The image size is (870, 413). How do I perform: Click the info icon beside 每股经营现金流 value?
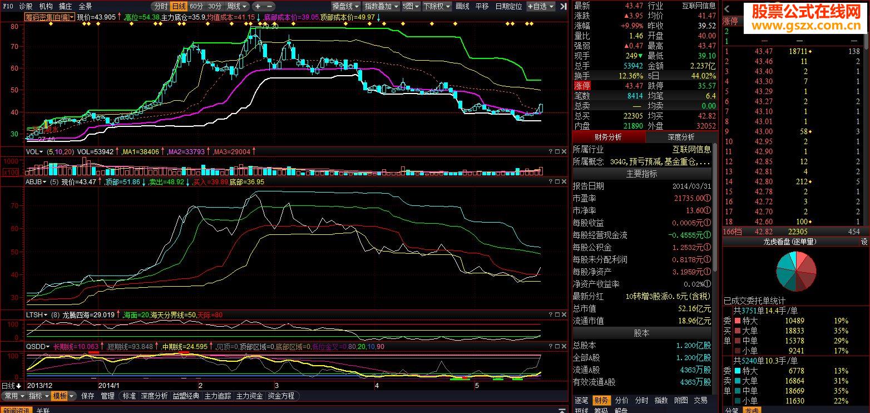coord(708,235)
